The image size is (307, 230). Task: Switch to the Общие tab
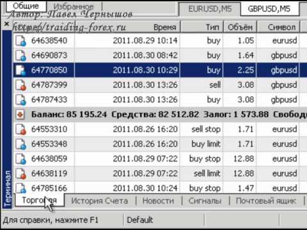(26, 6)
